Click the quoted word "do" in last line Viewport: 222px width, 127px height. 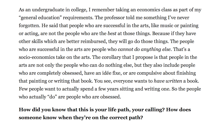(52, 97)
